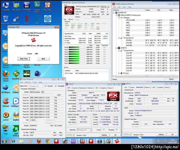180x150 pixels.
Task: Open Google Chrome from taskbar
Action: coord(48,141)
